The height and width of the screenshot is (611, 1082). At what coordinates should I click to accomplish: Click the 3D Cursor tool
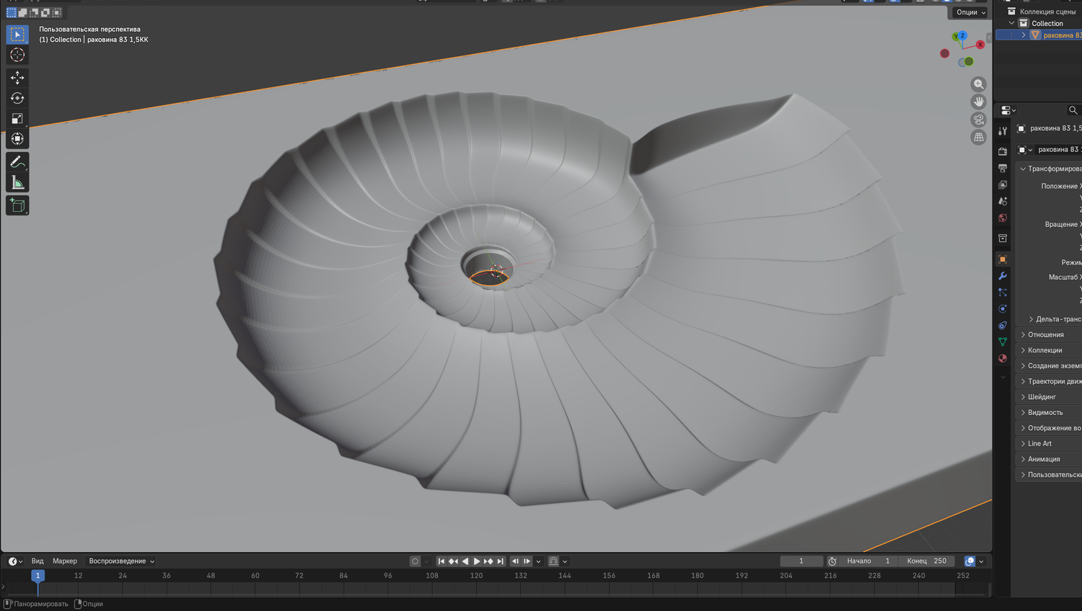[17, 55]
